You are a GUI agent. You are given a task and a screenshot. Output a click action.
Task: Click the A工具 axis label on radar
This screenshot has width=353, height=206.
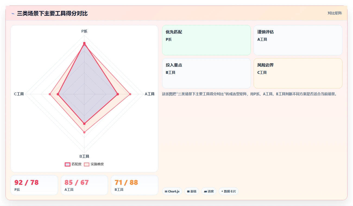point(150,94)
